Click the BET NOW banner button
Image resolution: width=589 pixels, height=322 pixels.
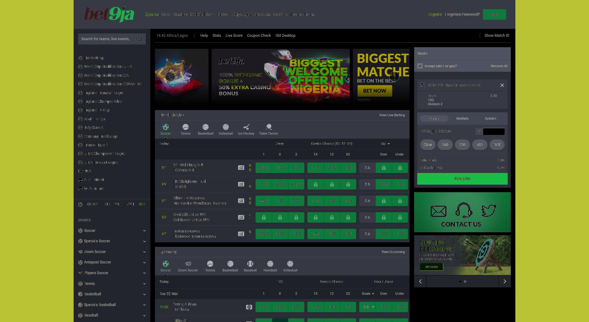tap(375, 91)
